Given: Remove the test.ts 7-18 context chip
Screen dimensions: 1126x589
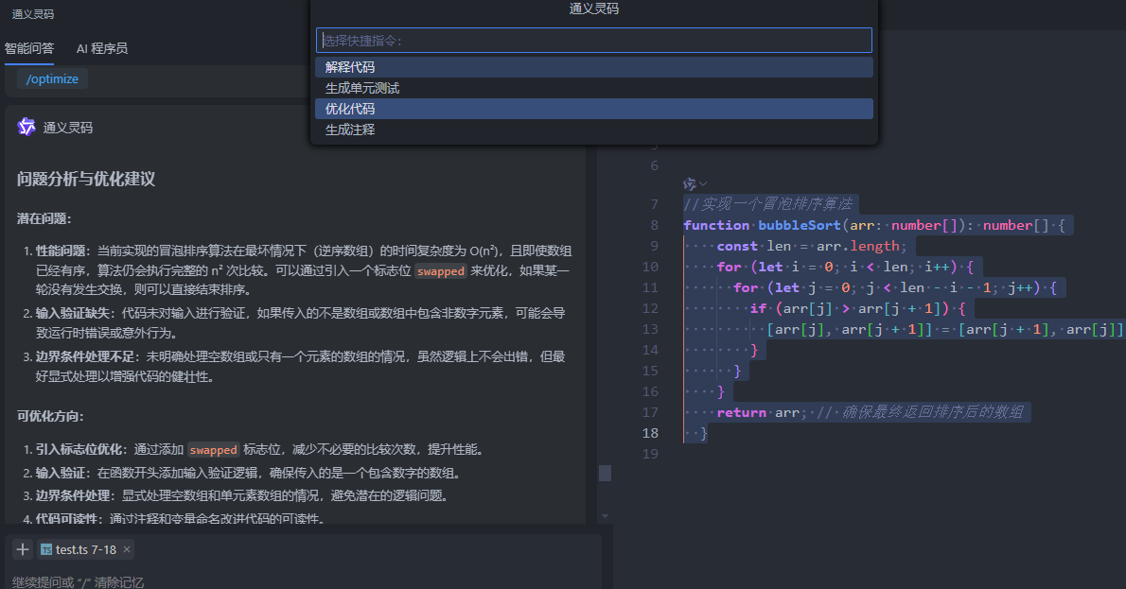Looking at the screenshot, I should (127, 549).
